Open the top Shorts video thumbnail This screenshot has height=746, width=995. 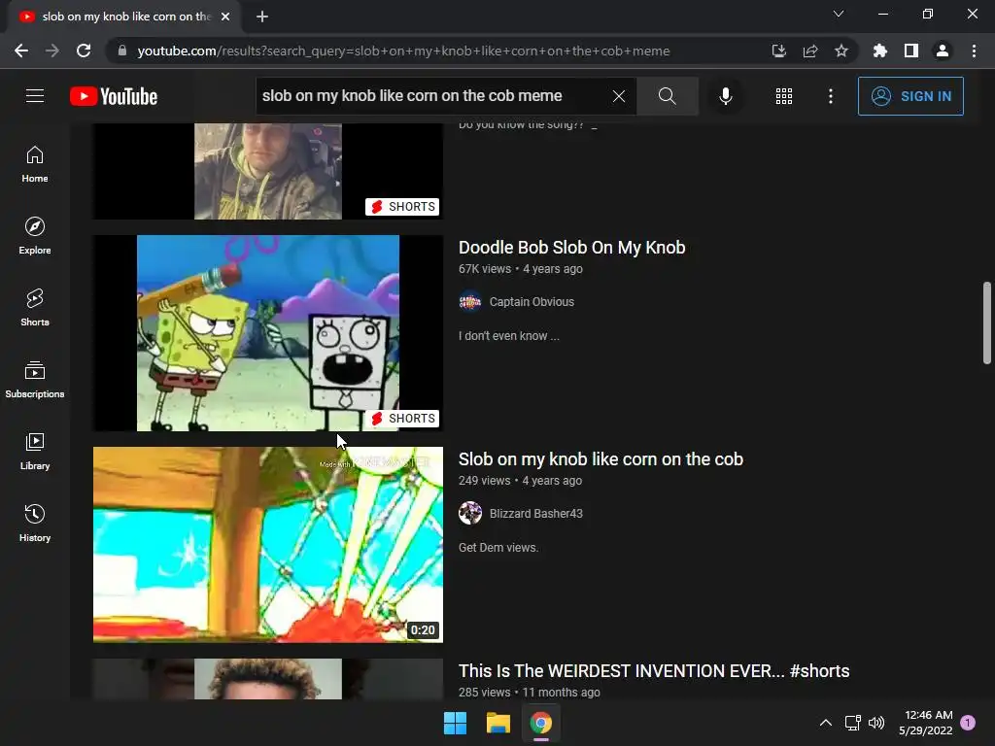268,171
